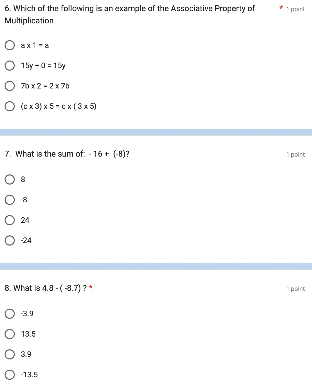Select answer "(c x 3) x 5 = c x (3 x 5)"

10,106
